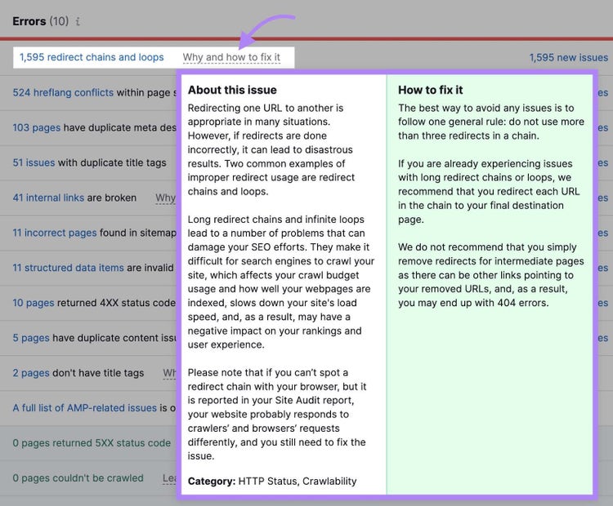The image size is (613, 506).
Task: Click the 'Please note that if you can't spot' paragraph
Action: (x=277, y=415)
